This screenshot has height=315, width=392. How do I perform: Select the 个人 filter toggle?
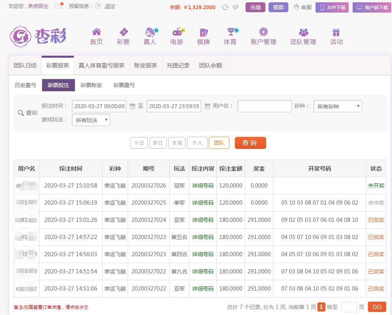tap(197, 143)
